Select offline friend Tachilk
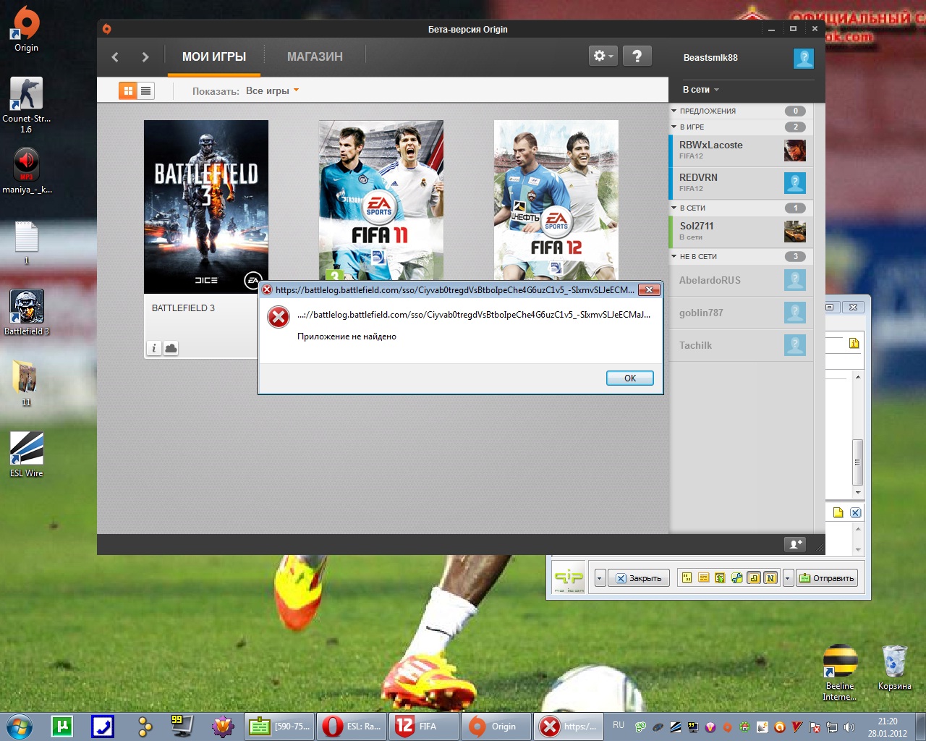The width and height of the screenshot is (926, 741). pos(742,345)
